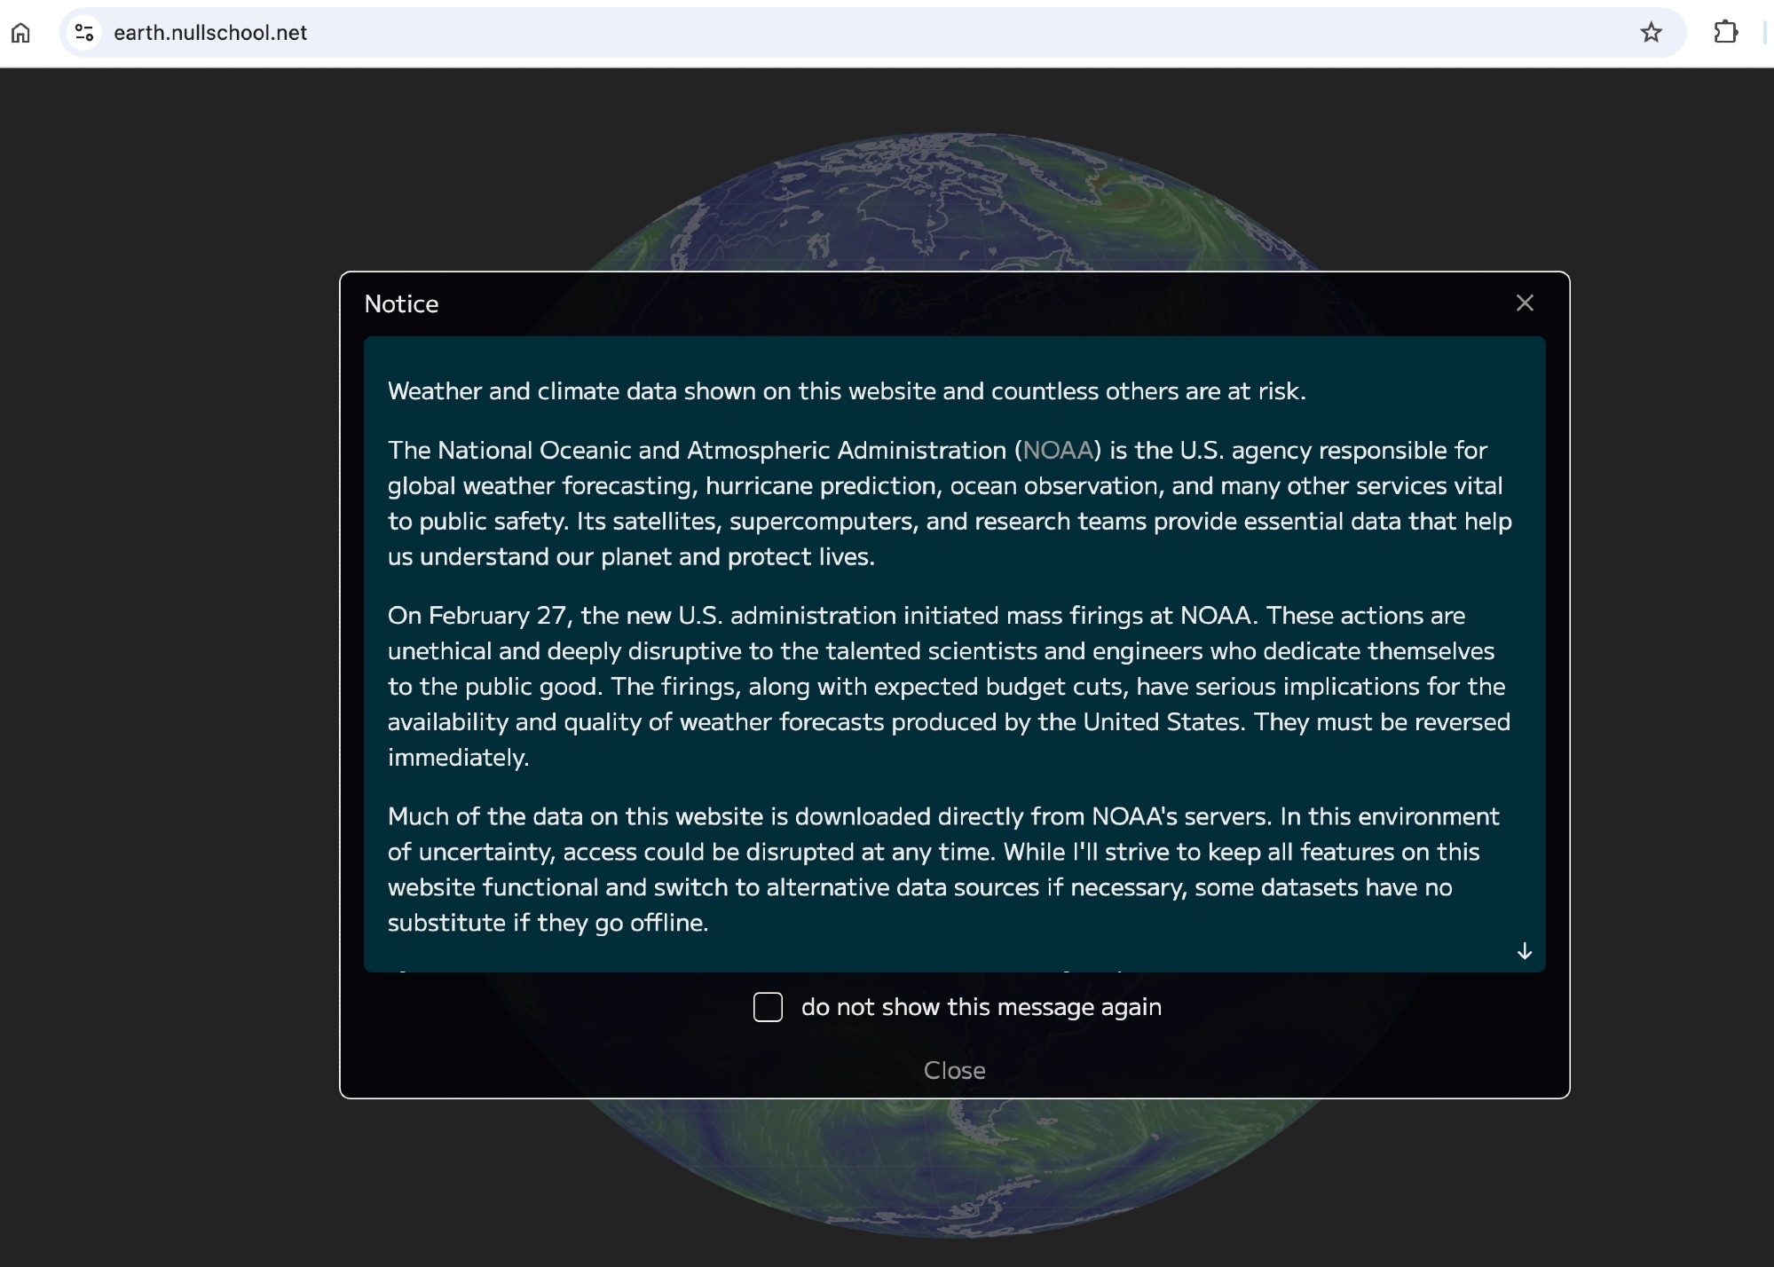Enable 'do not show this message again' checkbox
Screen dimensions: 1774x1267
click(x=768, y=1007)
